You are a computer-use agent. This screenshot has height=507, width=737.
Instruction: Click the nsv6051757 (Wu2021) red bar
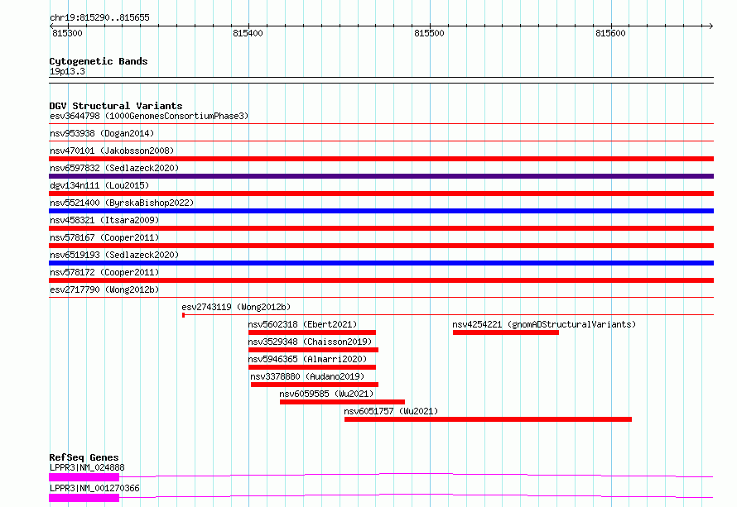[488, 419]
